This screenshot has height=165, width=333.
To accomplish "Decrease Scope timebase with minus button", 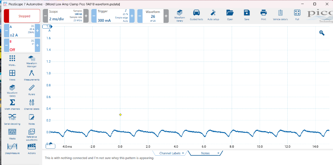I will tap(45, 16).
